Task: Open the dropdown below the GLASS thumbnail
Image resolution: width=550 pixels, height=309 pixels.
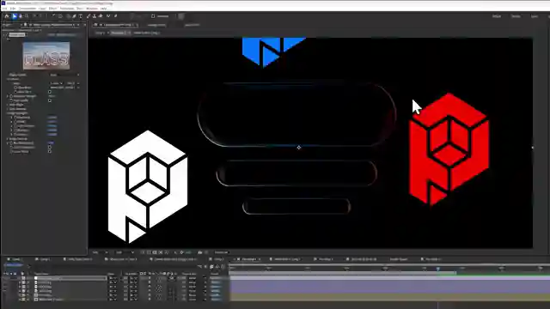Action: 64,75
